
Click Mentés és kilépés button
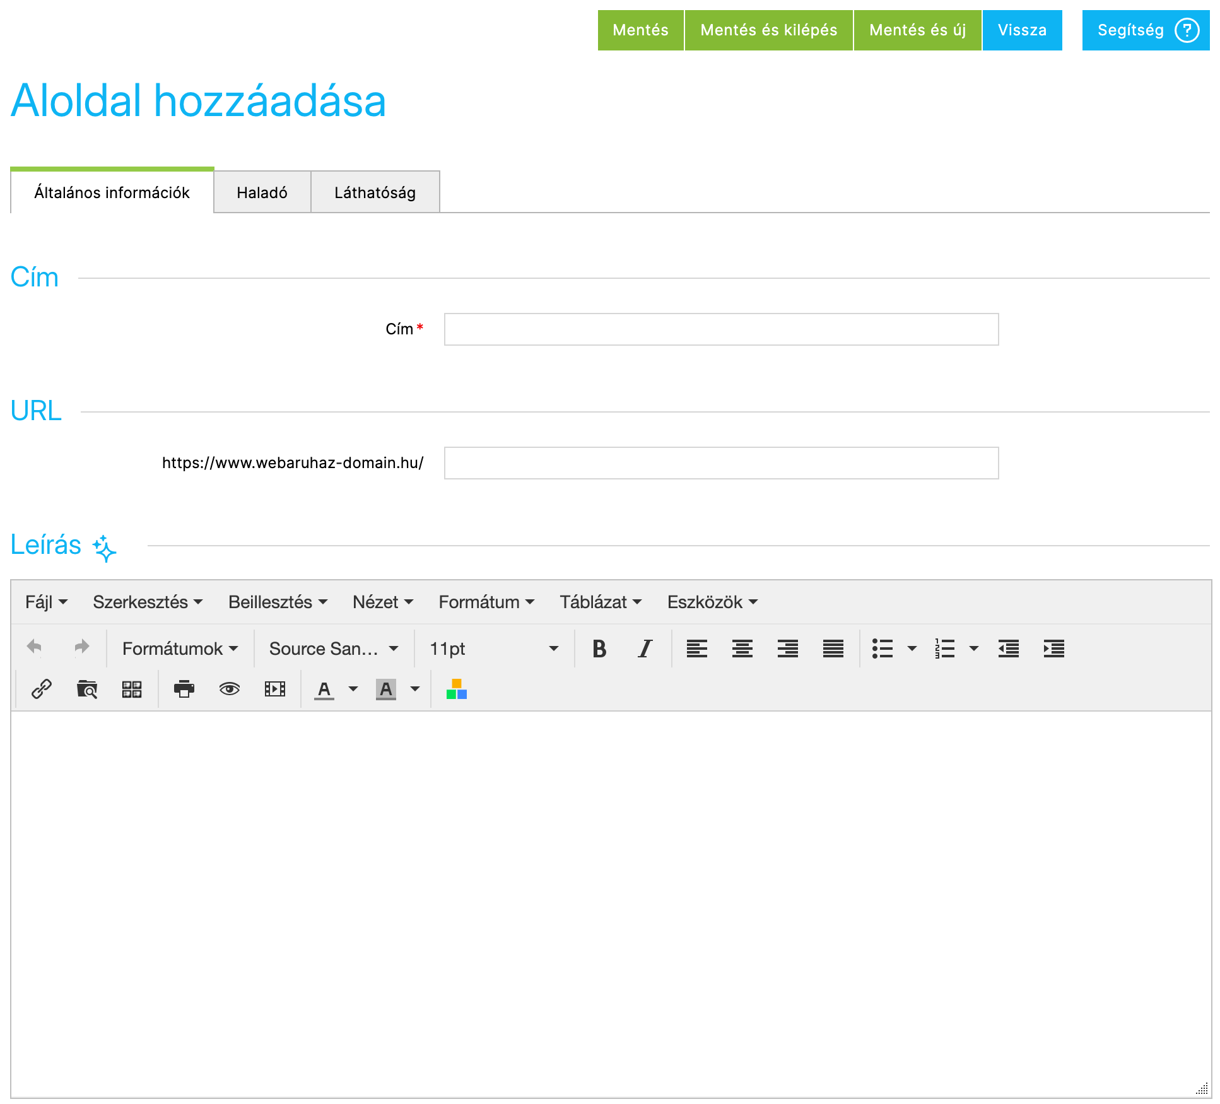(x=769, y=30)
